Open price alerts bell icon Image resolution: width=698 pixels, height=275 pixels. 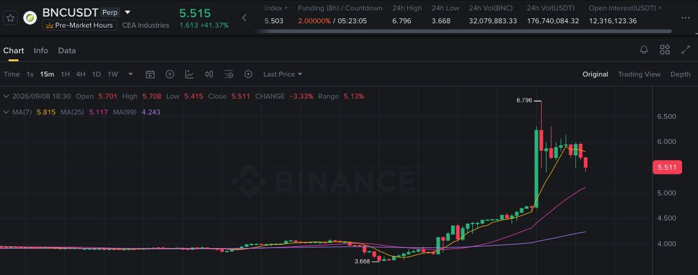(x=643, y=50)
